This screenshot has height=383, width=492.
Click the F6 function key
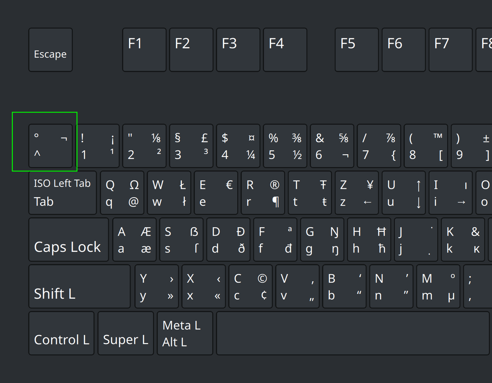(403, 50)
